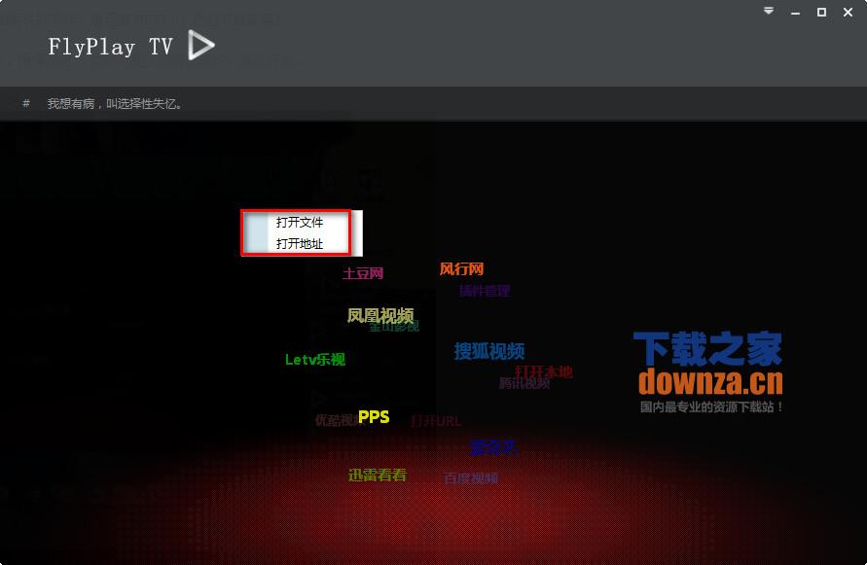867x565 pixels.
Task: Open the 风行网 tag link
Action: click(461, 269)
